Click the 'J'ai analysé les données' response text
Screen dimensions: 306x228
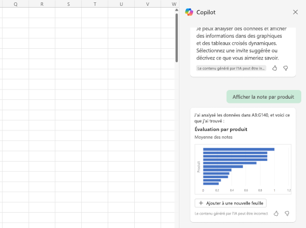click(x=242, y=118)
